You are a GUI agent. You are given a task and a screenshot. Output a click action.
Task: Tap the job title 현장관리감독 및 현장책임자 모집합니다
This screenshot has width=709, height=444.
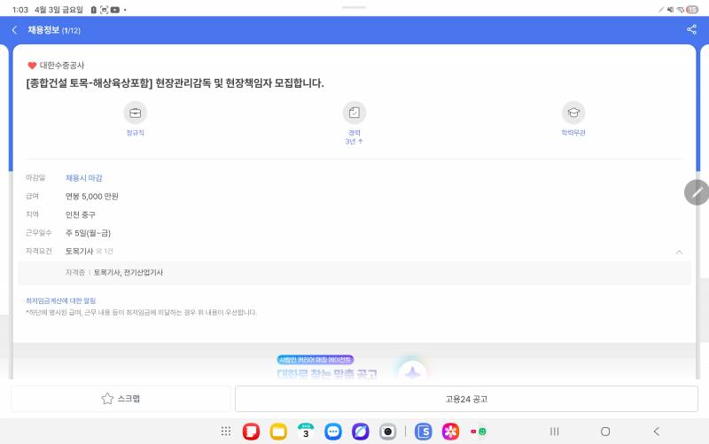(239, 83)
